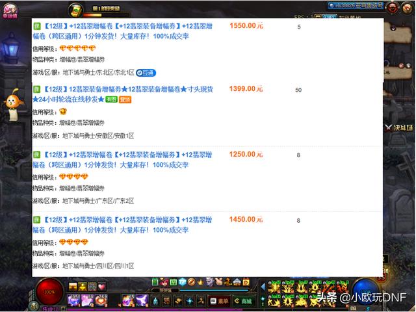
Task: Click the blue MP orb at bottom right
Action: click(x=366, y=292)
